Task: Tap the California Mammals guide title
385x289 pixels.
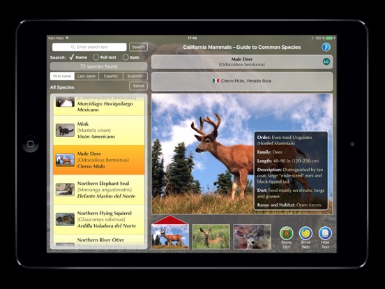Action: click(x=242, y=47)
